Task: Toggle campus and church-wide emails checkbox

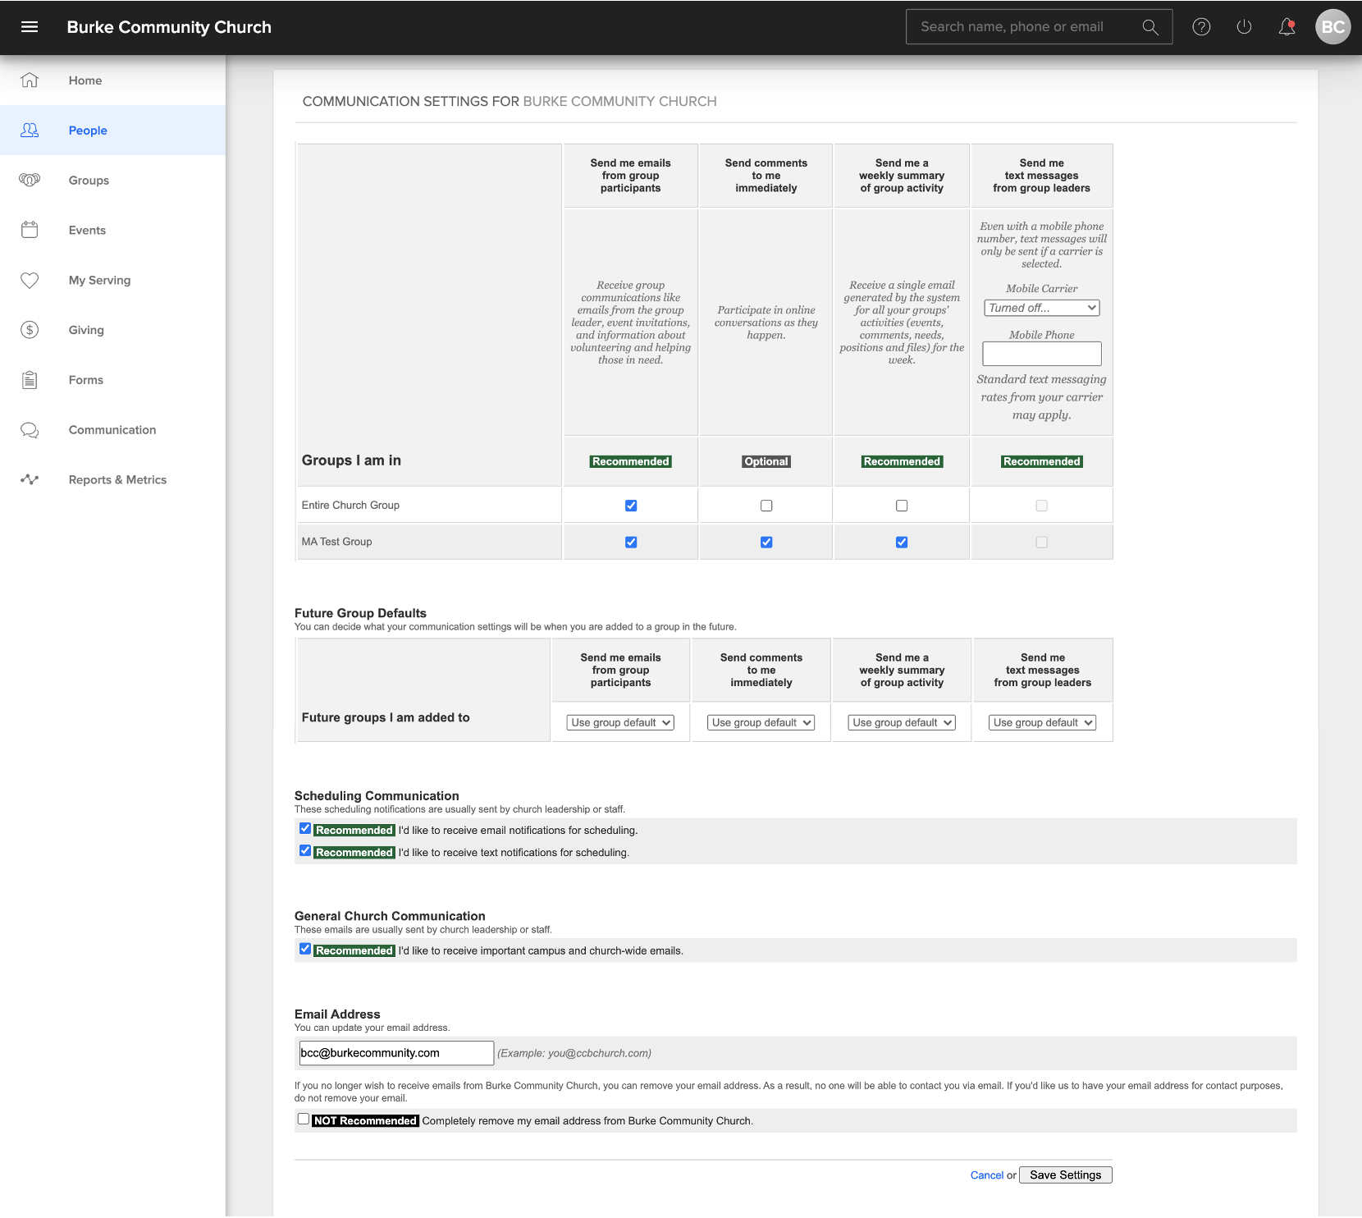Action: click(305, 950)
